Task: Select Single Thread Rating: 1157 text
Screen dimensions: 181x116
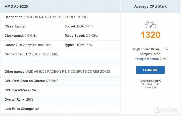Action: [x=150, y=49]
